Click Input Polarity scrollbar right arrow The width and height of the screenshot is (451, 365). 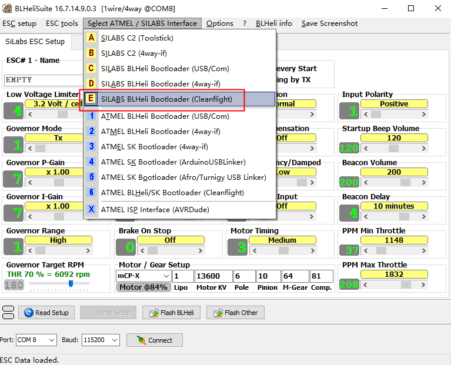(x=424, y=115)
